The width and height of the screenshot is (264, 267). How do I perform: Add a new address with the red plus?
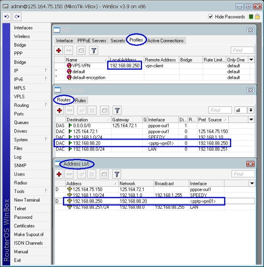(x=59, y=174)
